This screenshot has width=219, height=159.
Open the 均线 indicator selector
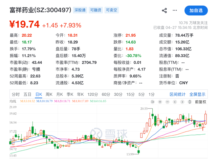coord(13,102)
